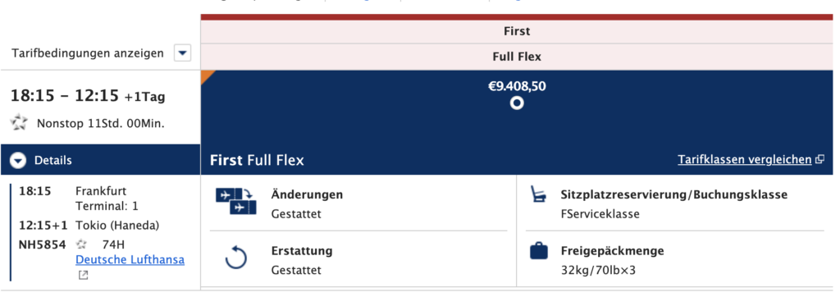Click the Erstattung refund arrow icon
This screenshot has height=297, width=840.
point(235,258)
